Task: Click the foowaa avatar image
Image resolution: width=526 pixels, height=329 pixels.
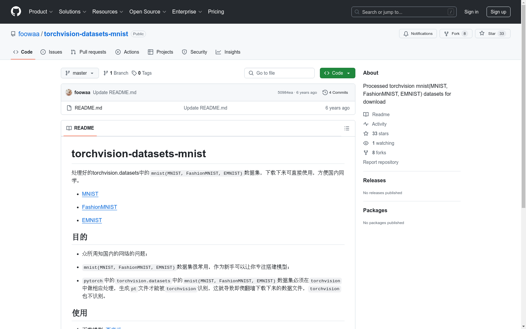Action: pyautogui.click(x=69, y=92)
